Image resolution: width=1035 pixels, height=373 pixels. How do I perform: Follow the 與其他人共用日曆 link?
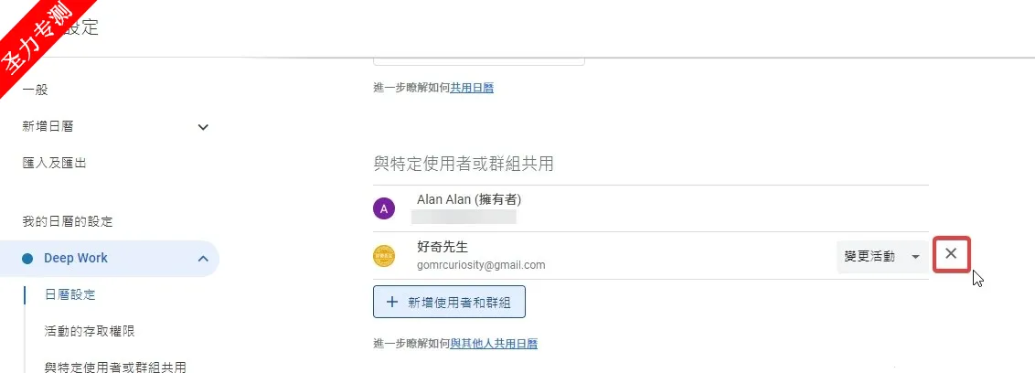(x=494, y=344)
